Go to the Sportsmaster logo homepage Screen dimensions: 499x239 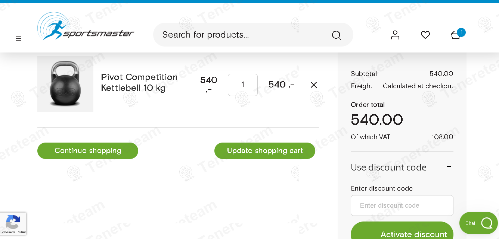point(86,26)
